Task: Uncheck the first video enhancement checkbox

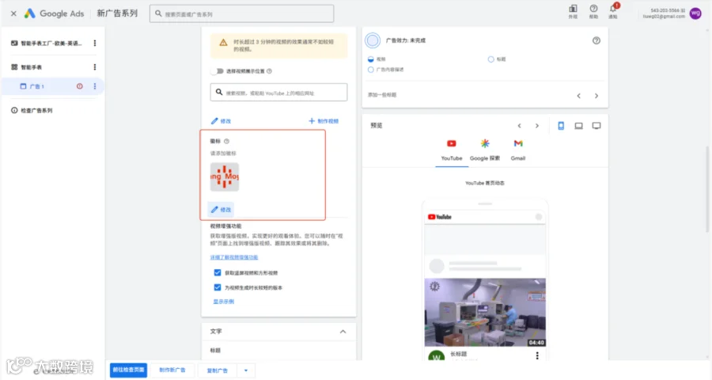Action: [218, 272]
